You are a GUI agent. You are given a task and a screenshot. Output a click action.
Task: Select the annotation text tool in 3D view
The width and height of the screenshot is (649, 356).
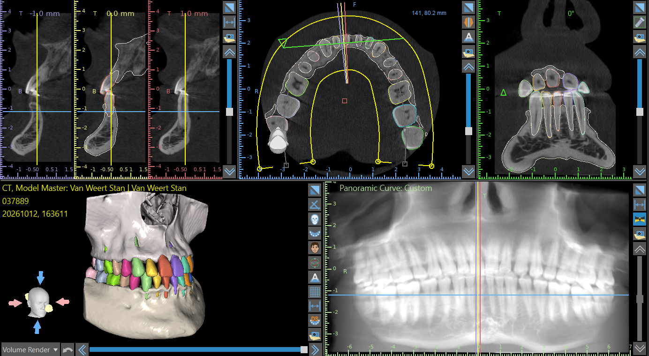[315, 277]
